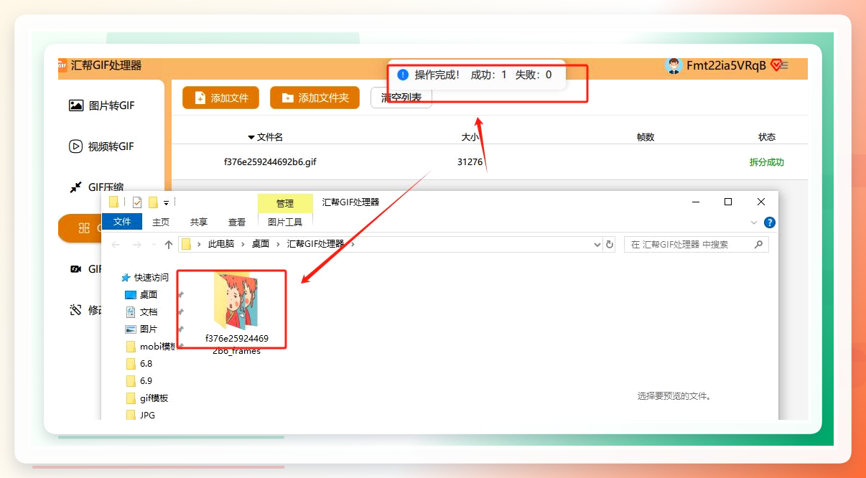The width and height of the screenshot is (866, 478).
Task: Click the username Fmt22ia5VRqB
Action: [726, 66]
